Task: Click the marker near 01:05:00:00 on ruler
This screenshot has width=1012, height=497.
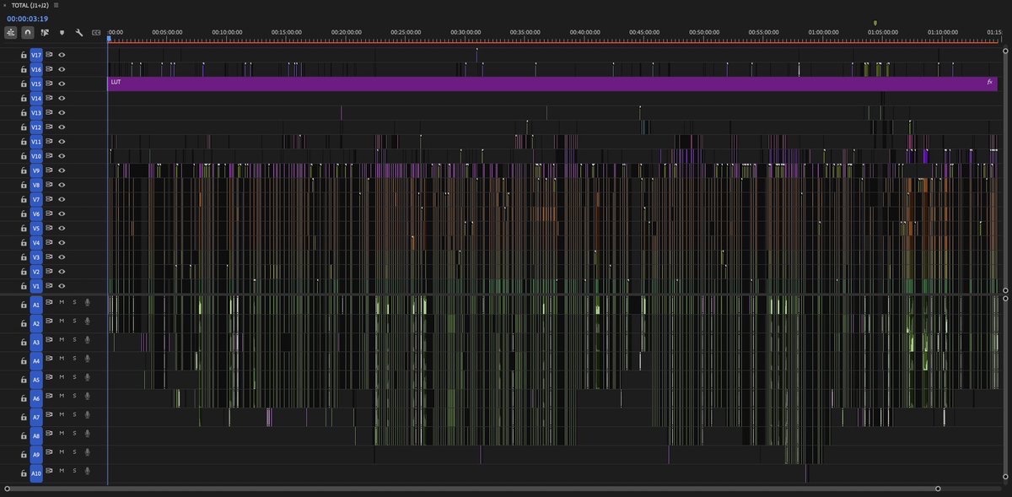Action: pos(875,23)
